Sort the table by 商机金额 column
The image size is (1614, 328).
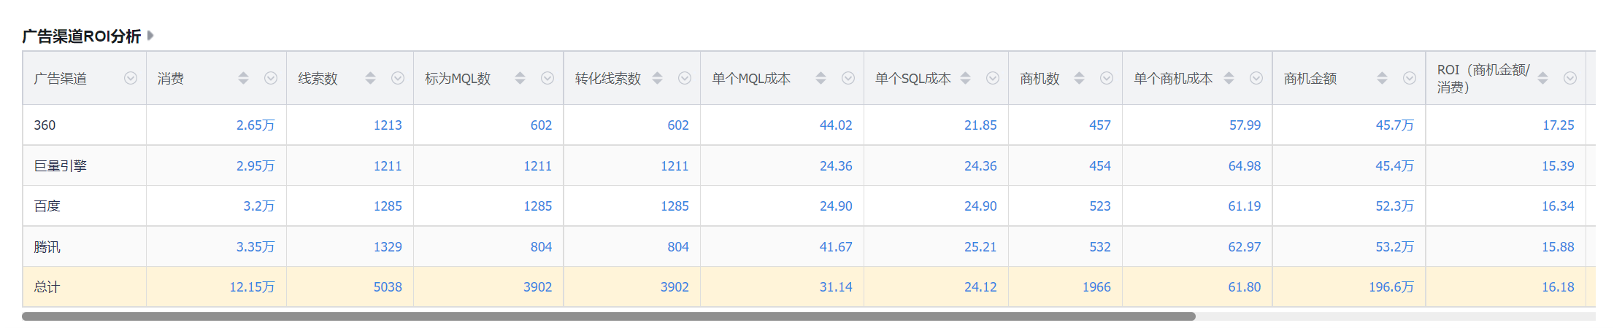coord(1382,78)
